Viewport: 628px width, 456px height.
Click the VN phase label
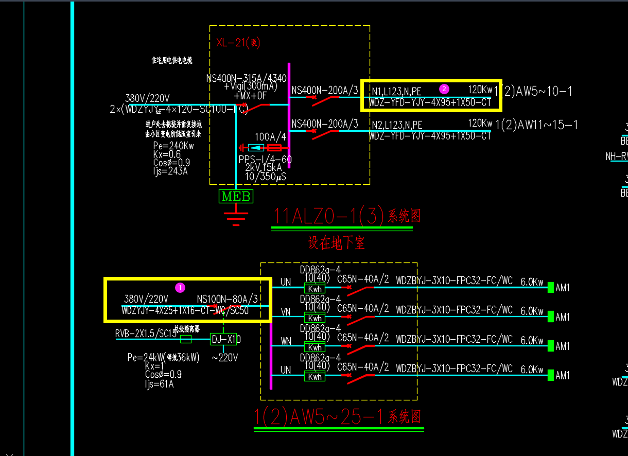(286, 312)
